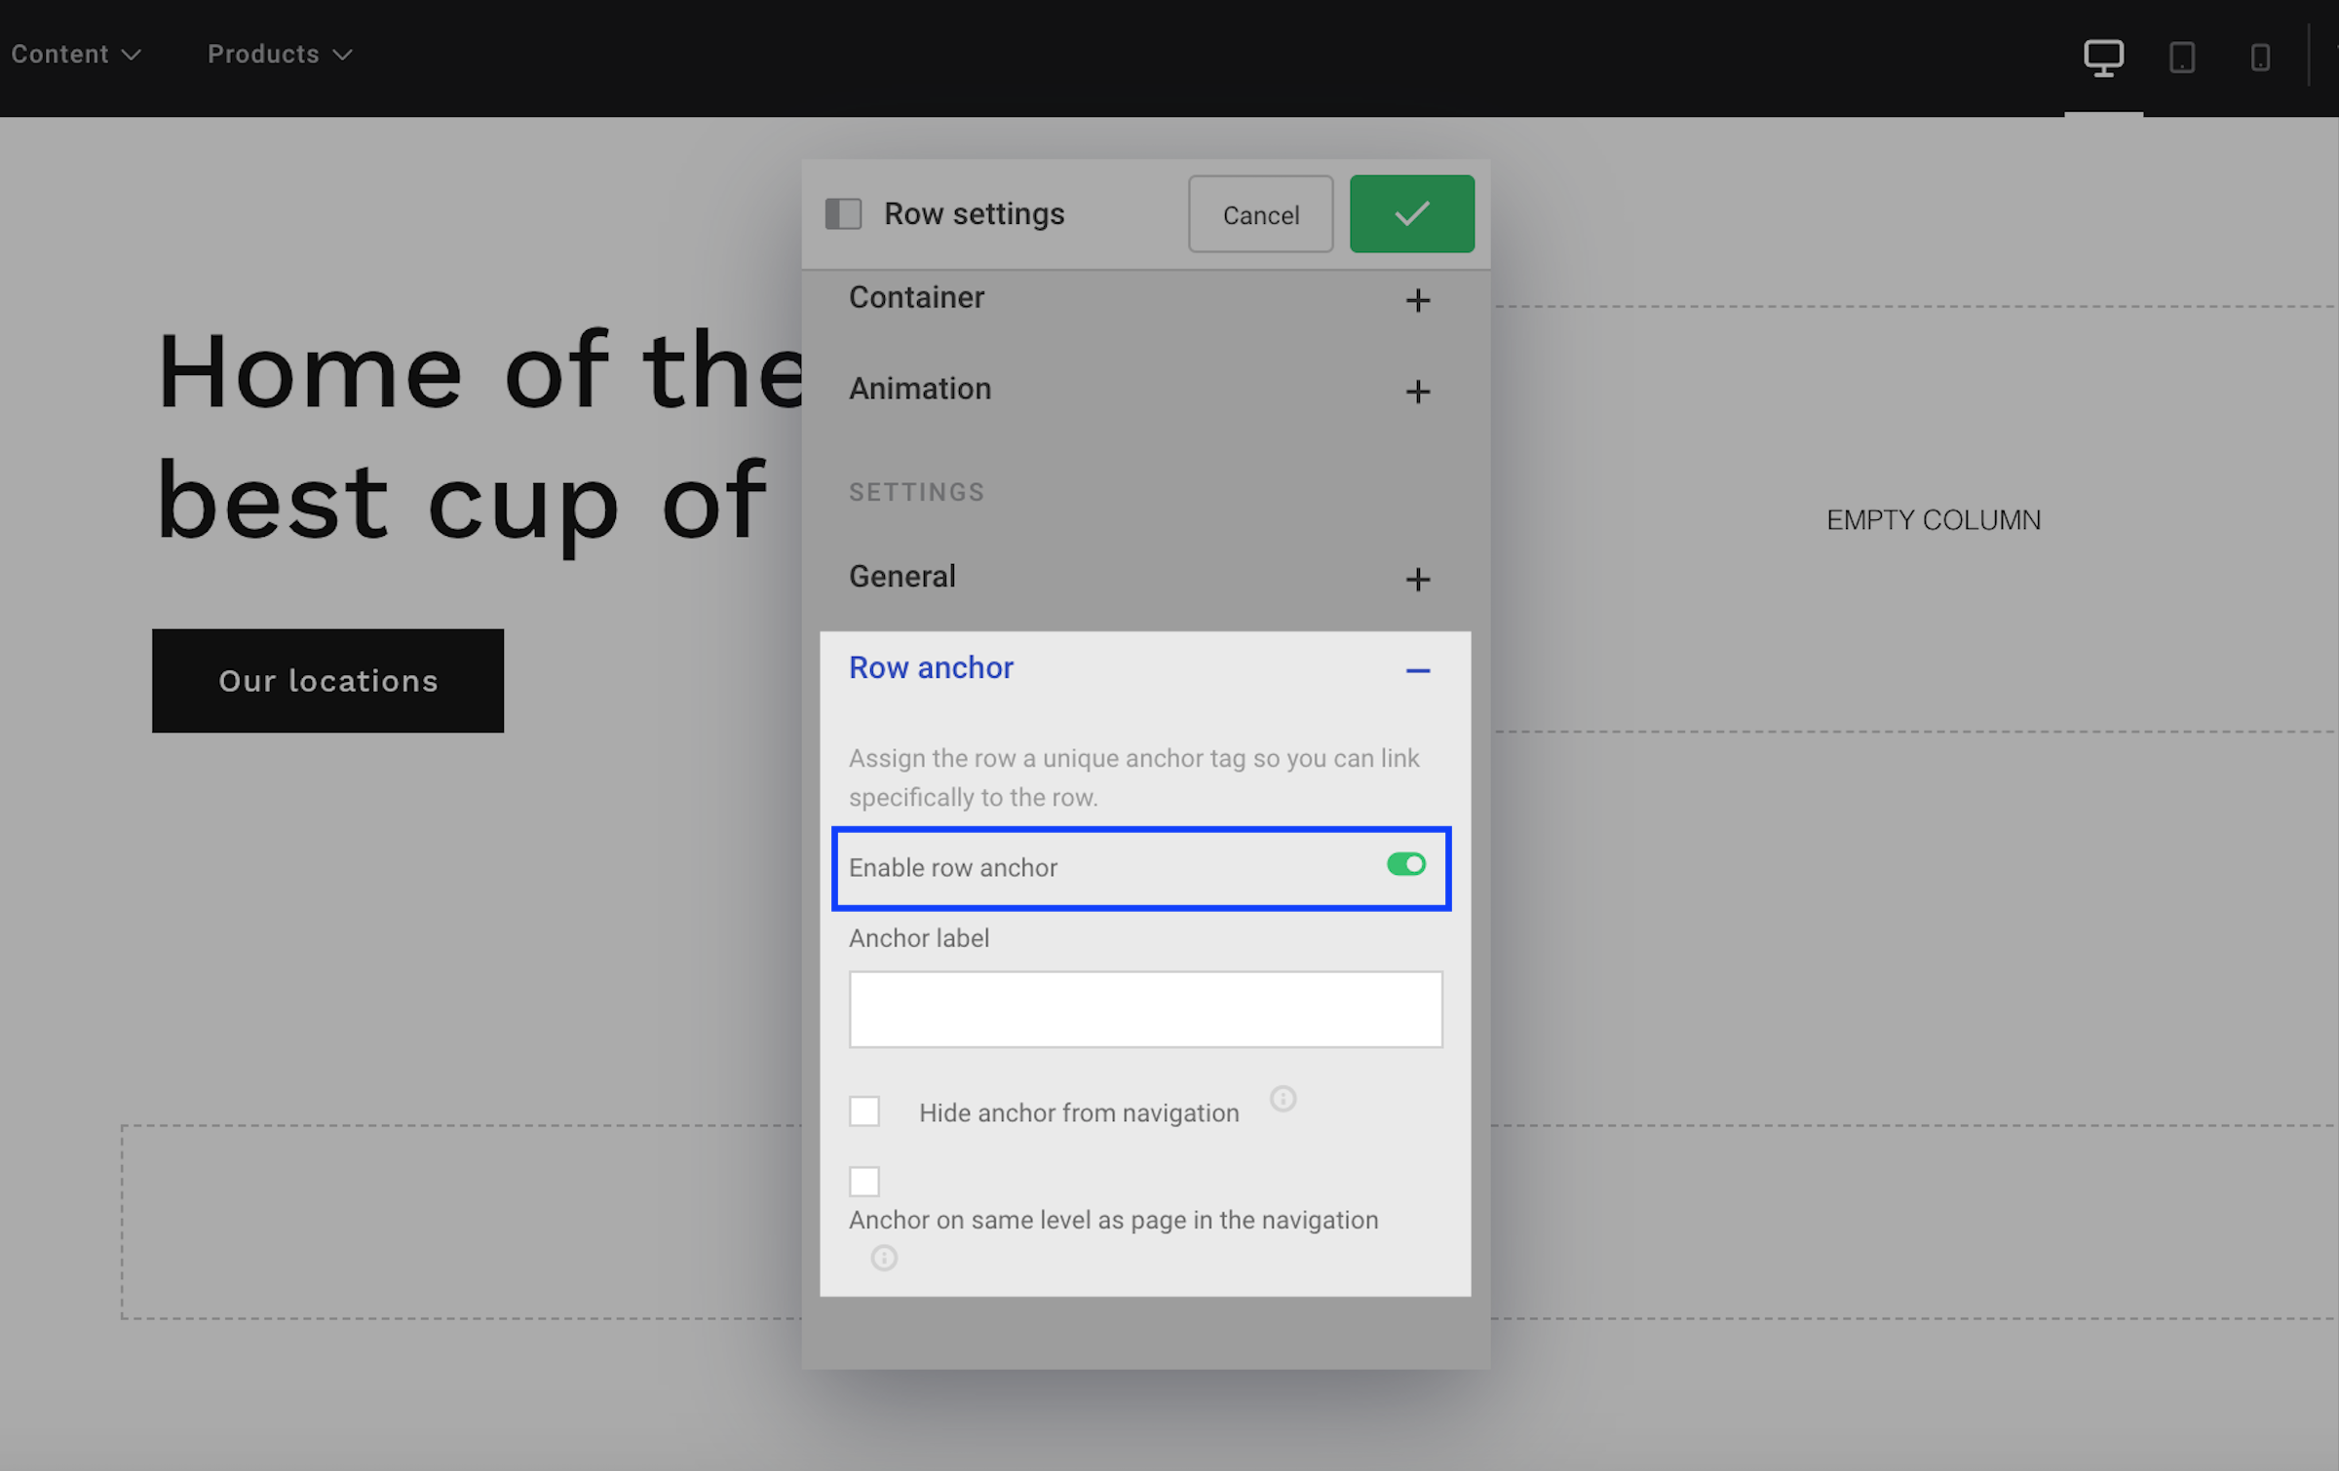The image size is (2339, 1471).
Task: Confirm row settings with green checkmark
Action: (x=1411, y=213)
